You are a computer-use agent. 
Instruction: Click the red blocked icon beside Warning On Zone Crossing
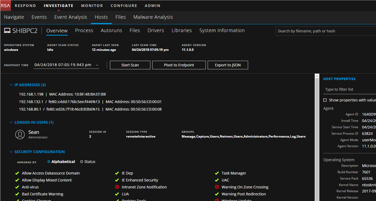[217, 187]
